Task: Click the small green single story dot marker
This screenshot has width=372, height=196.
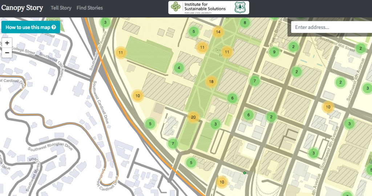Action: point(244,173)
